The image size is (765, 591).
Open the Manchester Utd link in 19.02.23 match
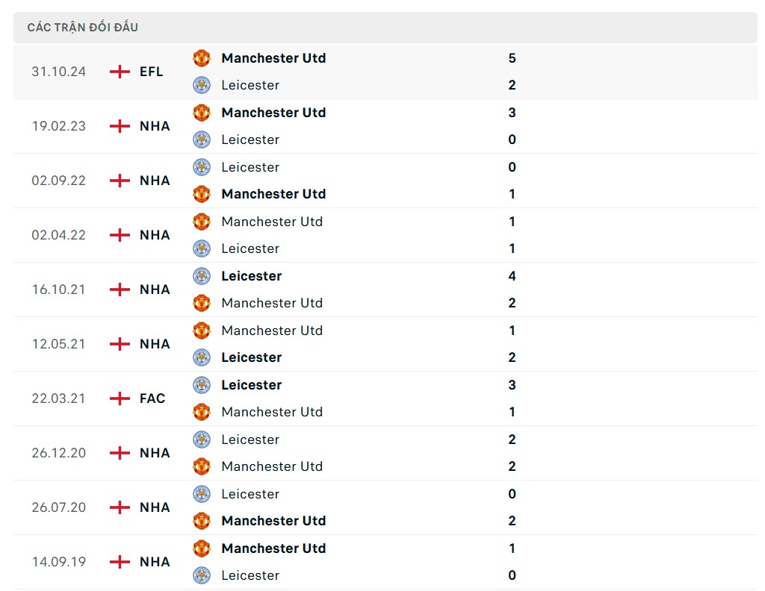point(273,113)
